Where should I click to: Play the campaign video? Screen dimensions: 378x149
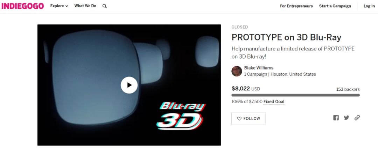click(x=129, y=85)
